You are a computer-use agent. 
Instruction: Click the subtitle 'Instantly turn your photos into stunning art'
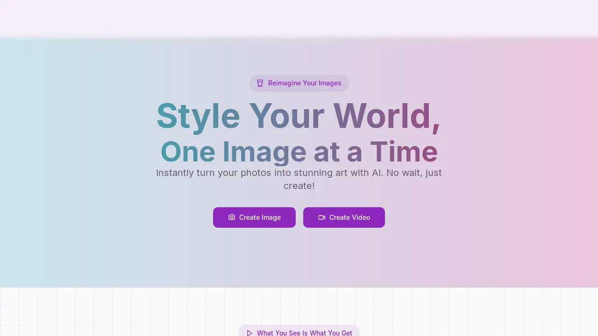(299, 179)
